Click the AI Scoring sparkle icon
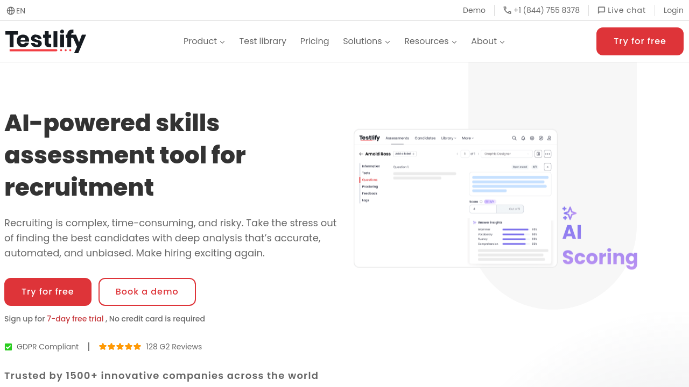 point(569,213)
